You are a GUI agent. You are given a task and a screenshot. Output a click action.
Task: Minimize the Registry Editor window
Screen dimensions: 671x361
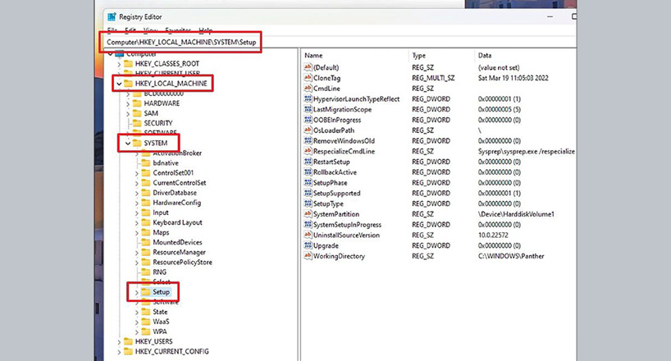tap(550, 16)
